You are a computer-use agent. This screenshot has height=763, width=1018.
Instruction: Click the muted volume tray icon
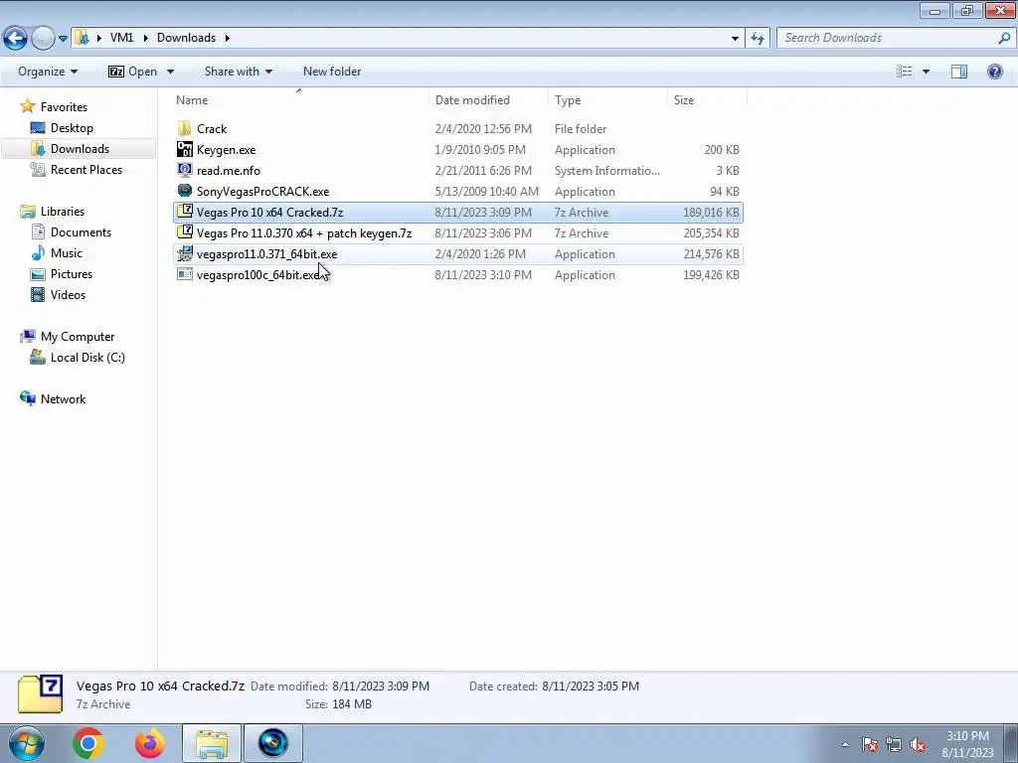click(x=918, y=744)
